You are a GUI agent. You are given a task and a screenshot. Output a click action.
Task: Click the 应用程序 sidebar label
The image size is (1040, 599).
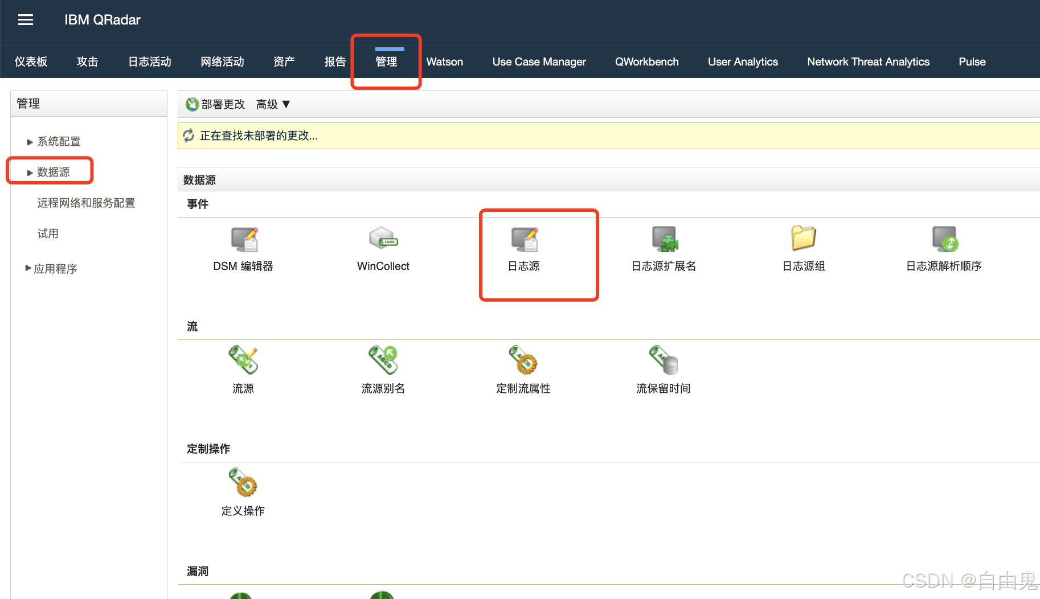click(x=55, y=269)
